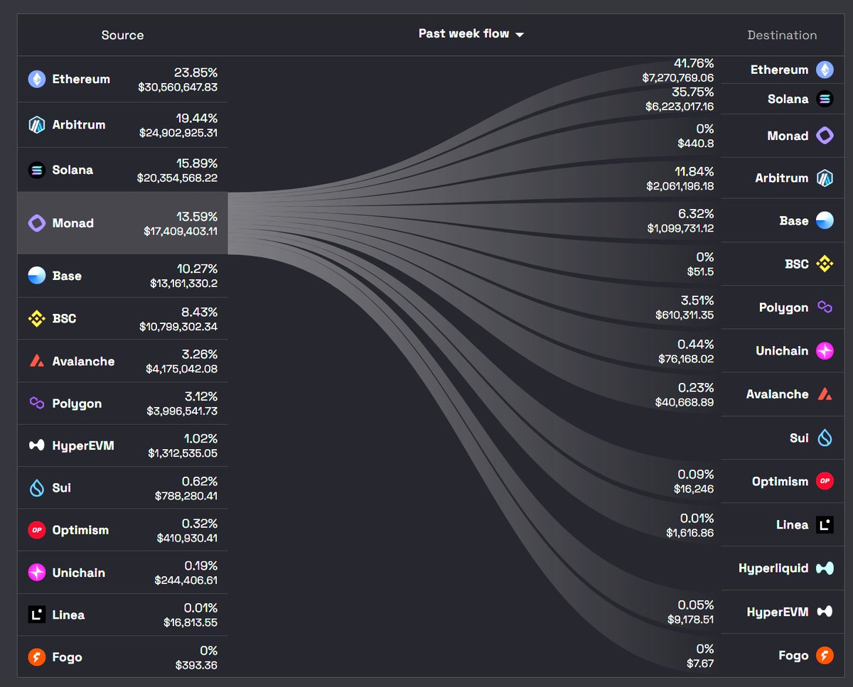The image size is (853, 687).
Task: Click the Avalanche icon in Source list
Action: click(x=37, y=361)
